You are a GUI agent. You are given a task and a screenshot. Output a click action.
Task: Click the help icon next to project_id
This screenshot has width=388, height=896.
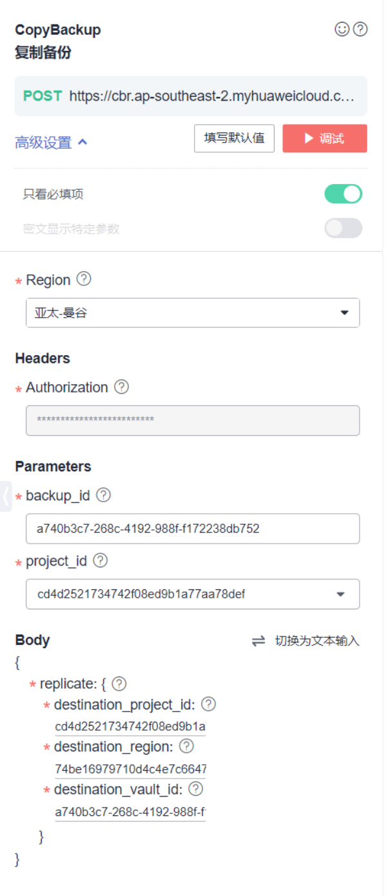pos(100,561)
